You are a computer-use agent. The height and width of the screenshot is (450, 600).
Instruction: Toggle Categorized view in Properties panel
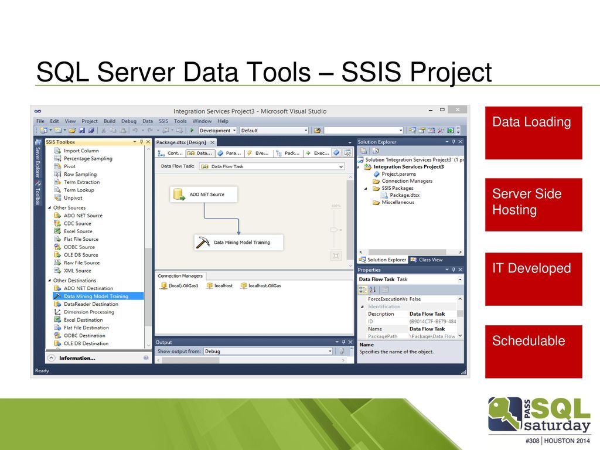click(x=362, y=289)
